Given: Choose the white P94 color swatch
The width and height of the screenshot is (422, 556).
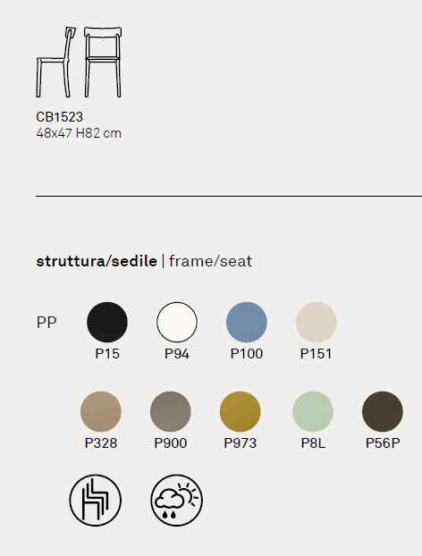Looking at the screenshot, I should click(x=177, y=322).
